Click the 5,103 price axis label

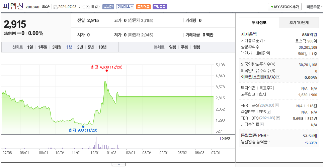click(x=220, y=65)
